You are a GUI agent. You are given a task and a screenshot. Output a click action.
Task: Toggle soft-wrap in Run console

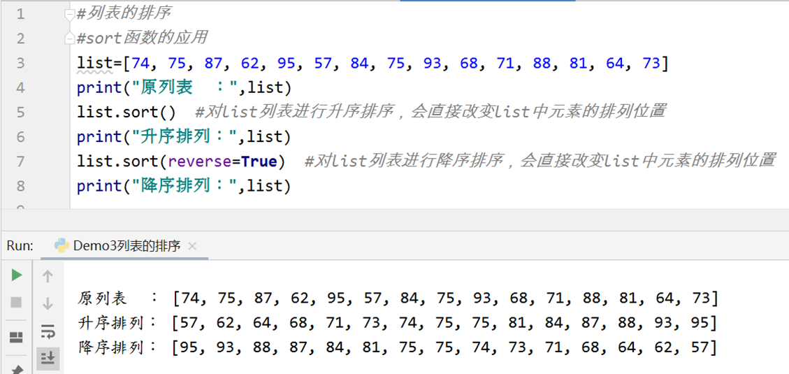coord(48,331)
